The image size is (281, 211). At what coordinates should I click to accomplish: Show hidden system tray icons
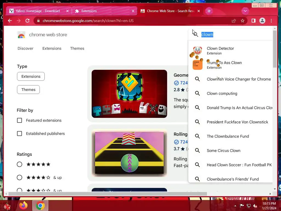pos(235,206)
